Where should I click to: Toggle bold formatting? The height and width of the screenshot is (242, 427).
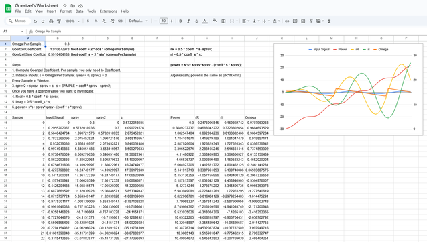point(180,21)
